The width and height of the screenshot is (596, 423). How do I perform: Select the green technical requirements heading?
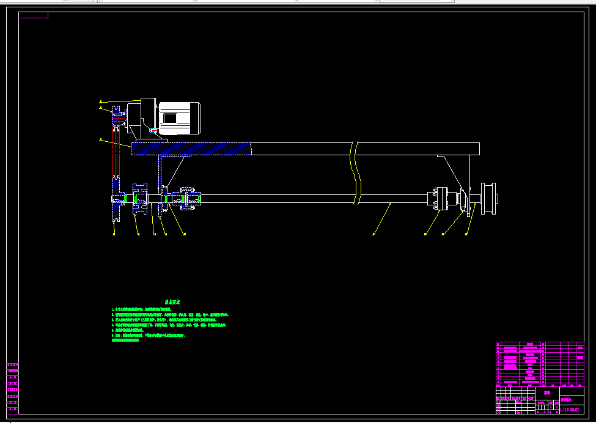[x=172, y=302]
